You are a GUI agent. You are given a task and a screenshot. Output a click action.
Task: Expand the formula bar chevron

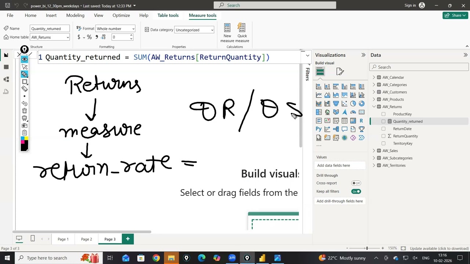pos(307,56)
